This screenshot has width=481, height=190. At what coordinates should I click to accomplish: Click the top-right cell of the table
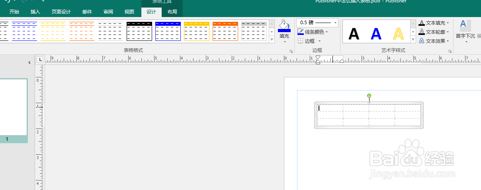coord(408,107)
